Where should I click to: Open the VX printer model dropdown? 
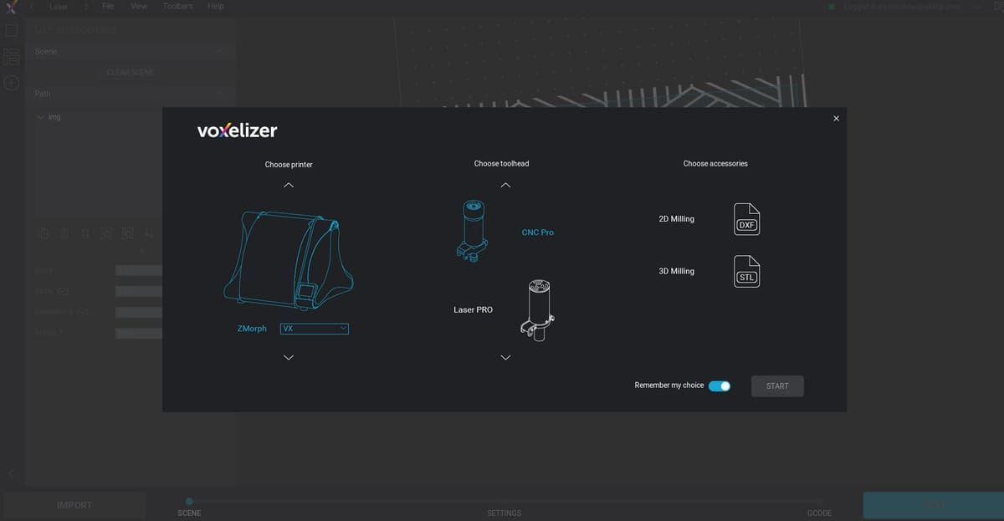pos(315,329)
